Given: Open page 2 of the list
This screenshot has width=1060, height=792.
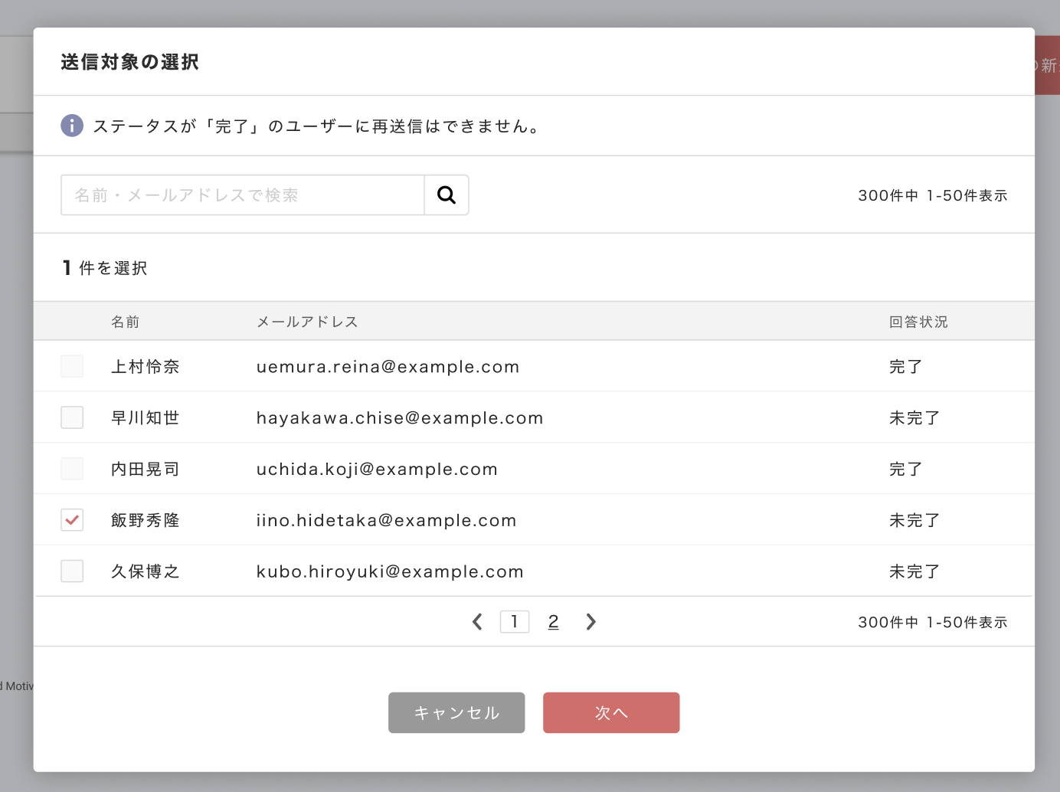Looking at the screenshot, I should 553,622.
